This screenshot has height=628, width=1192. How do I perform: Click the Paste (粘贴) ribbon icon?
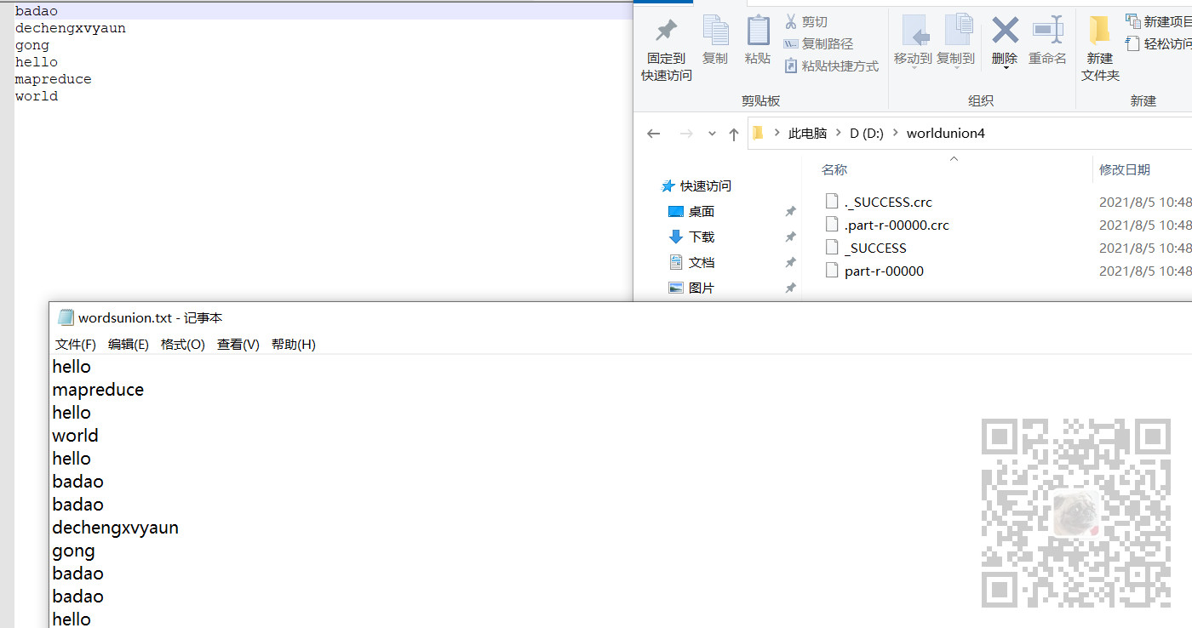[x=758, y=41]
